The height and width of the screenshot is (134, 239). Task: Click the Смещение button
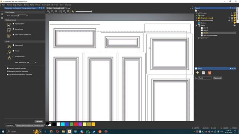point(39,121)
